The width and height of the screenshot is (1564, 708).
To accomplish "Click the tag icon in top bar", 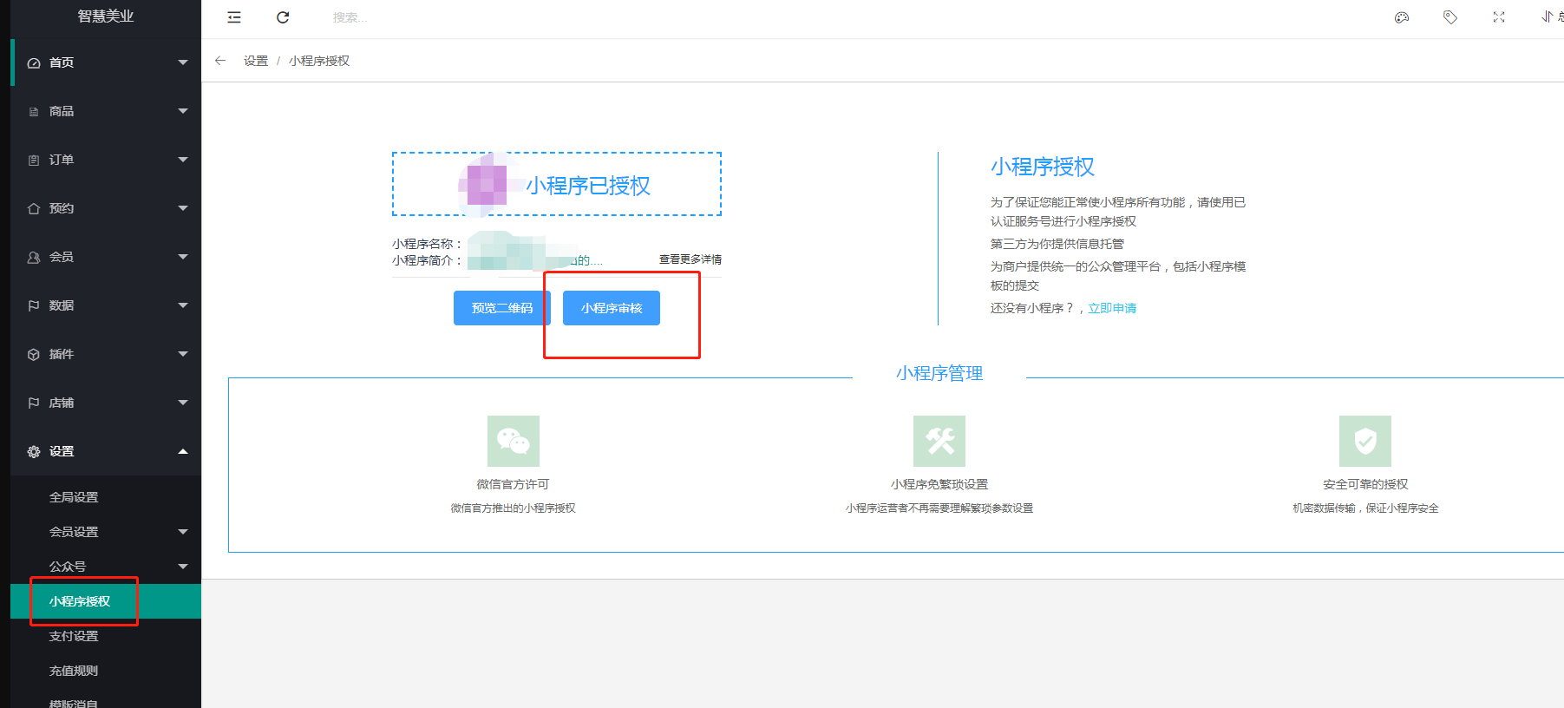I will (x=1450, y=17).
